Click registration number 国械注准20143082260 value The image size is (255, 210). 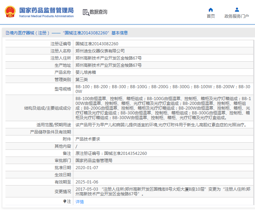coord(97,44)
